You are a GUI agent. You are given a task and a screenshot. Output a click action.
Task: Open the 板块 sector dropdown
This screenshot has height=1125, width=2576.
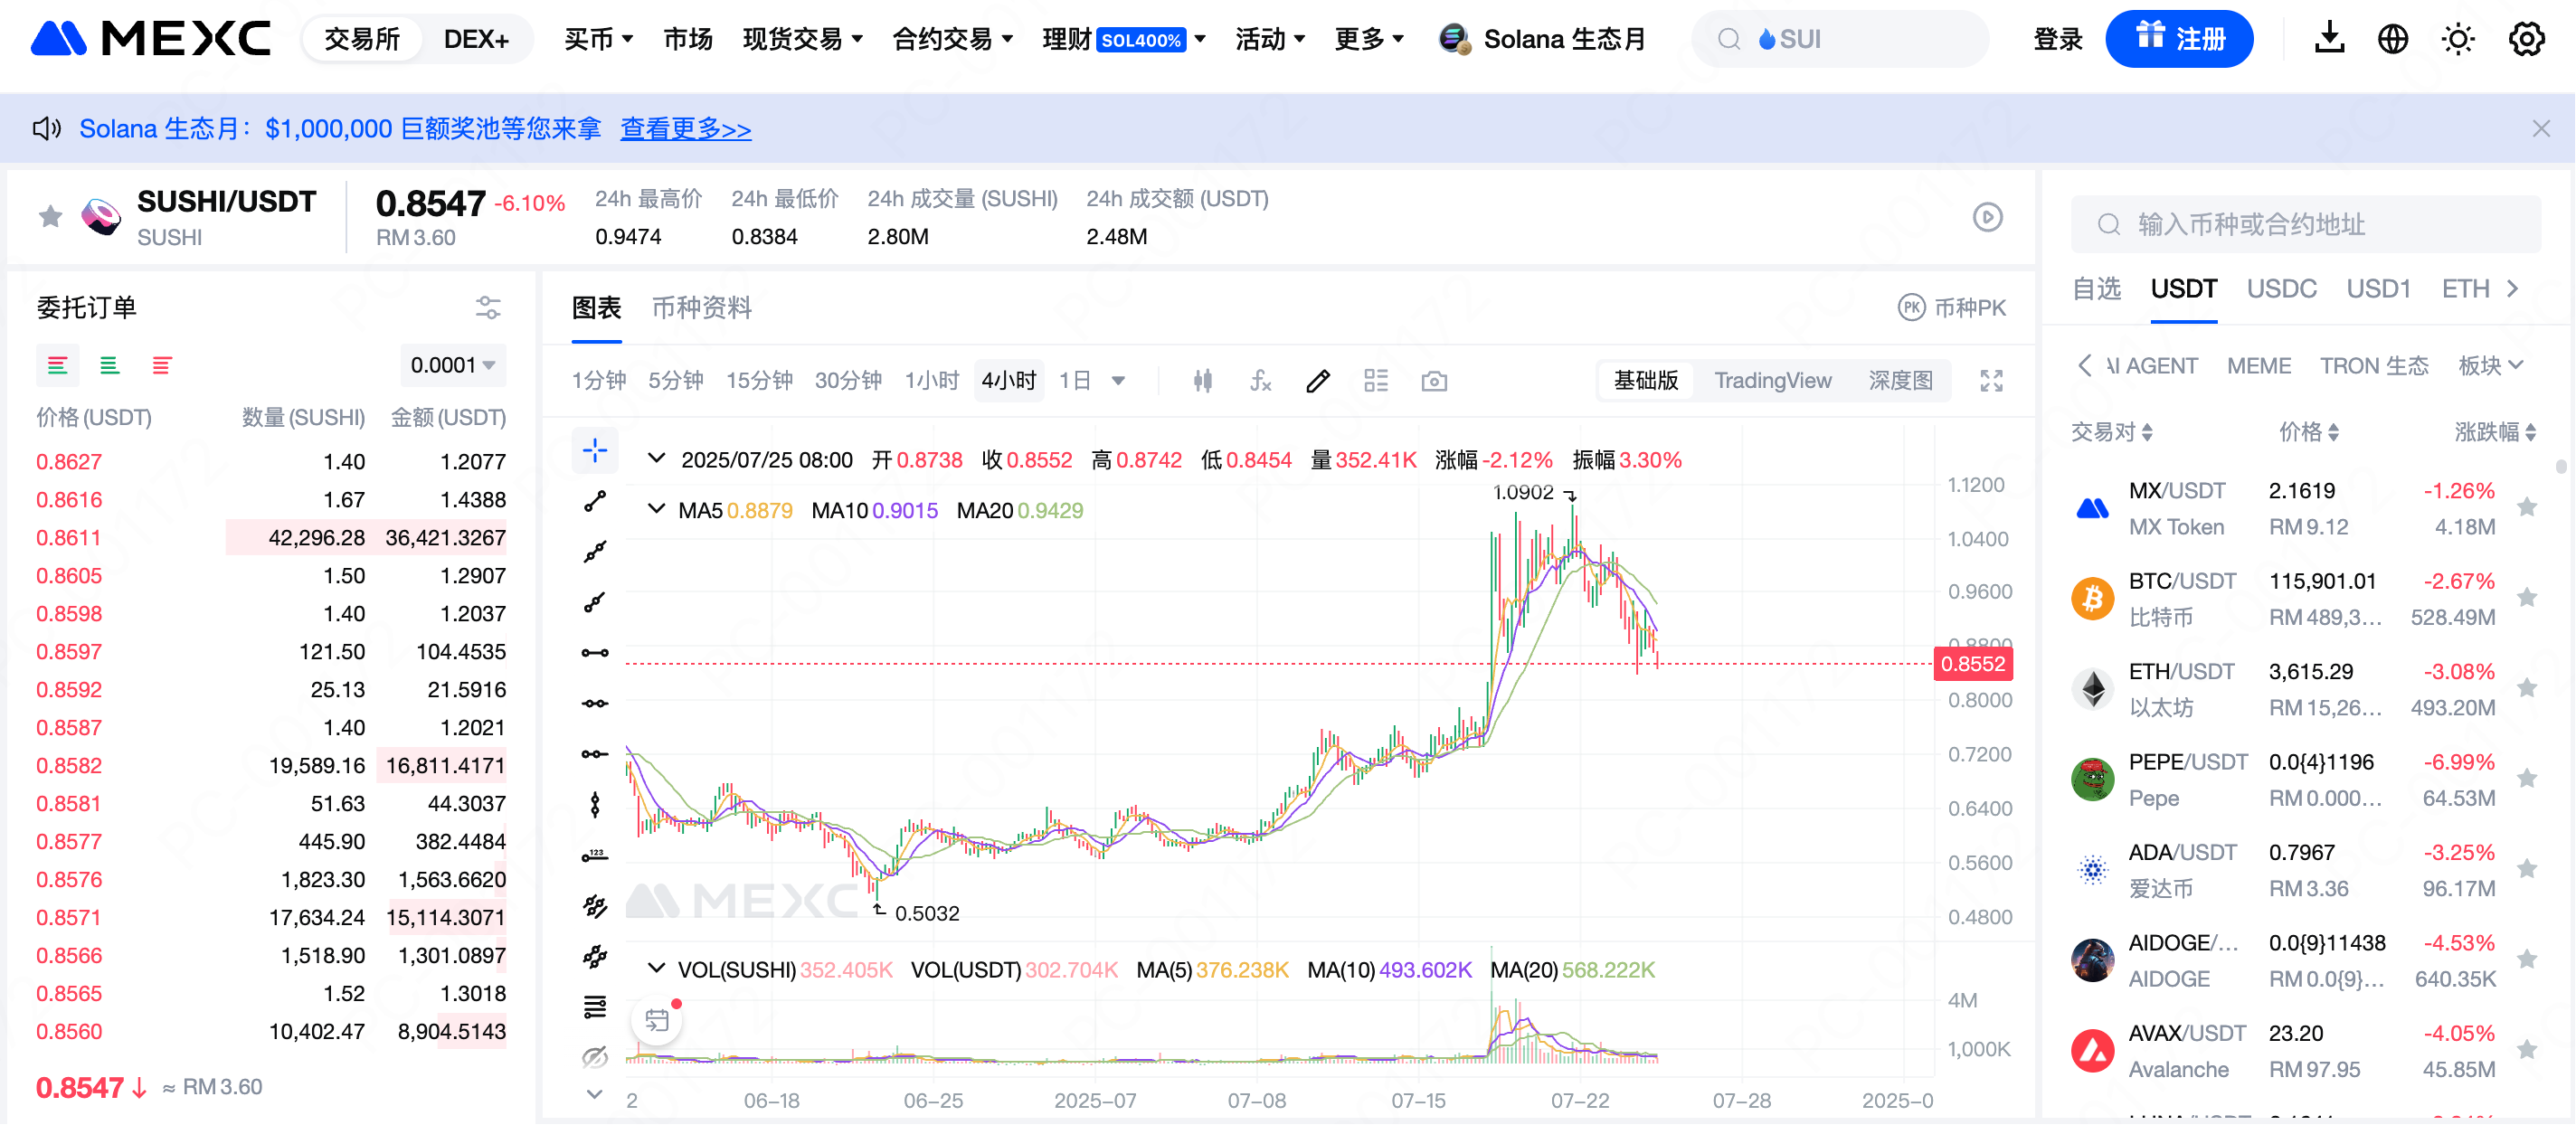coord(2491,366)
